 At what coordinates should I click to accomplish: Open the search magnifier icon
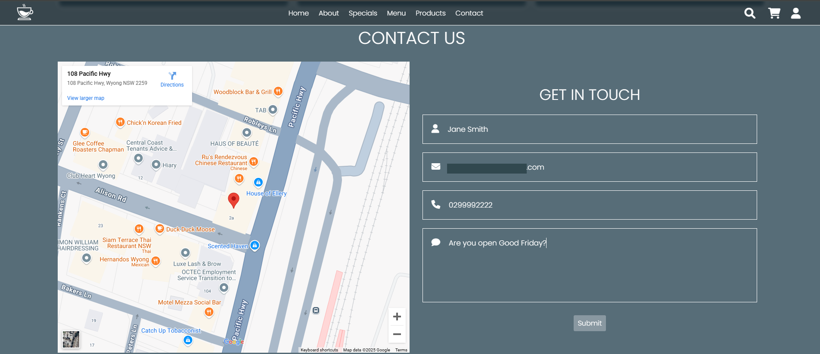750,13
